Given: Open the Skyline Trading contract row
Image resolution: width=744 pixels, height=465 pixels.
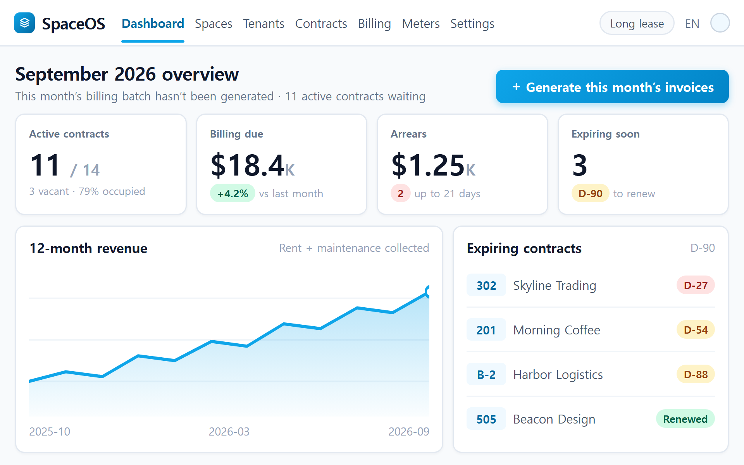Looking at the screenshot, I should 591,285.
